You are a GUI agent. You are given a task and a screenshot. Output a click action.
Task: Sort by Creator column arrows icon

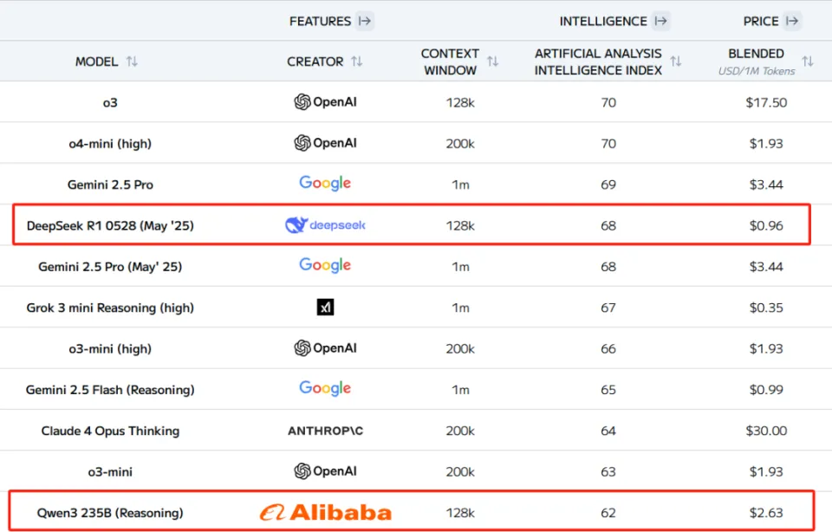[356, 62]
